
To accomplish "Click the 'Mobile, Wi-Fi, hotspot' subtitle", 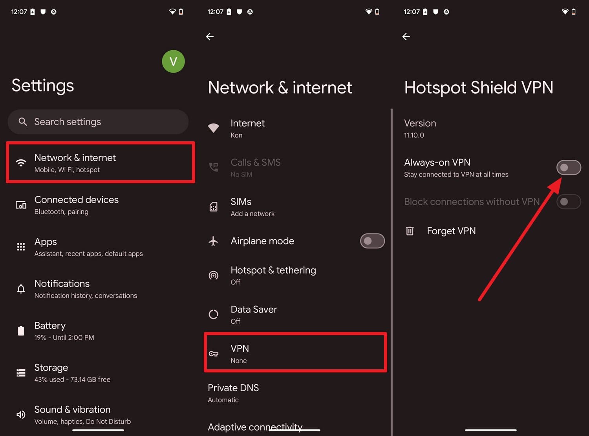I will click(x=67, y=170).
